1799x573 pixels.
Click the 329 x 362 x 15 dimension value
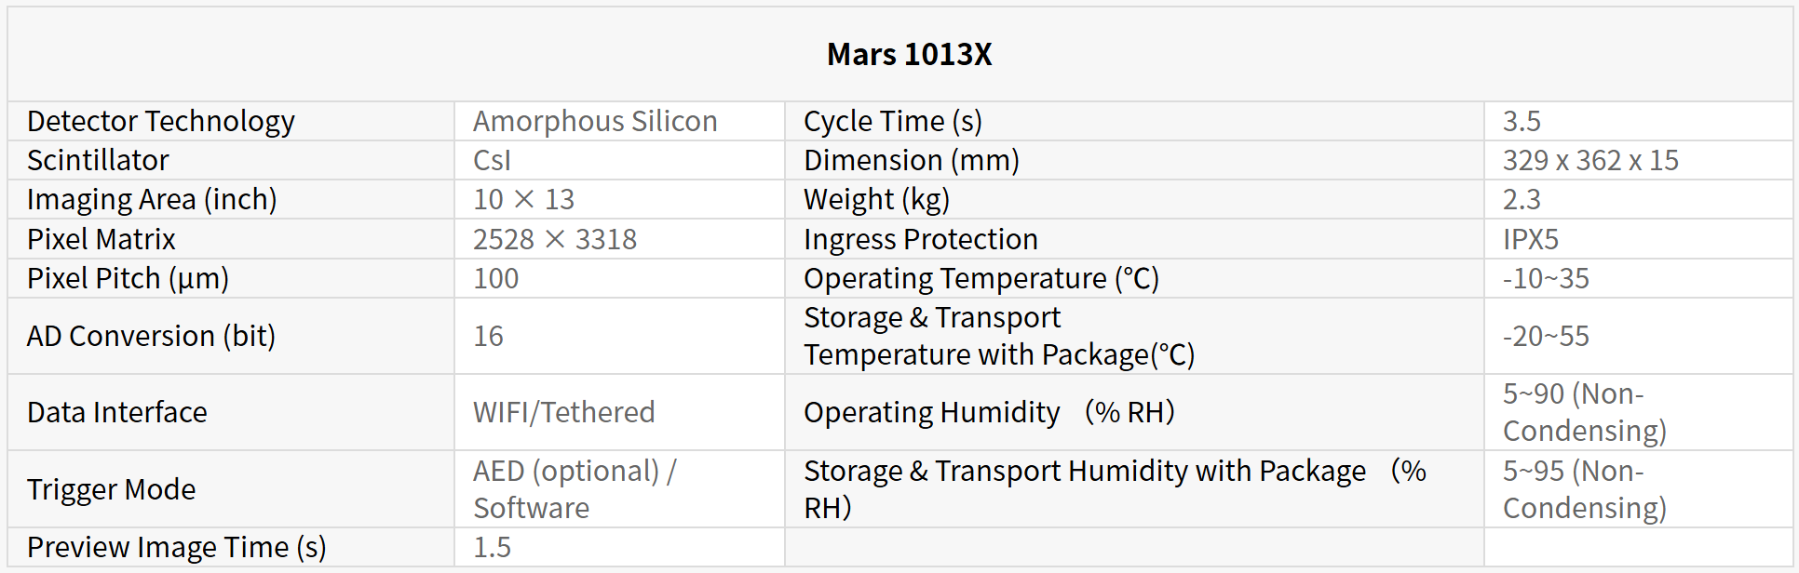tap(1589, 160)
